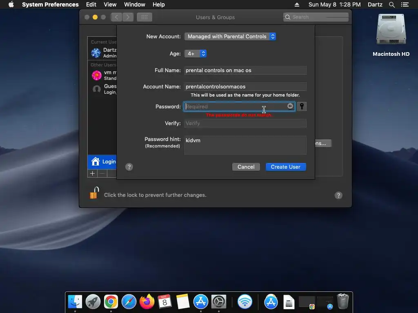Viewport: 418px width, 313px height.
Task: Open App Store icon left of System Preferences
Action: [201, 302]
